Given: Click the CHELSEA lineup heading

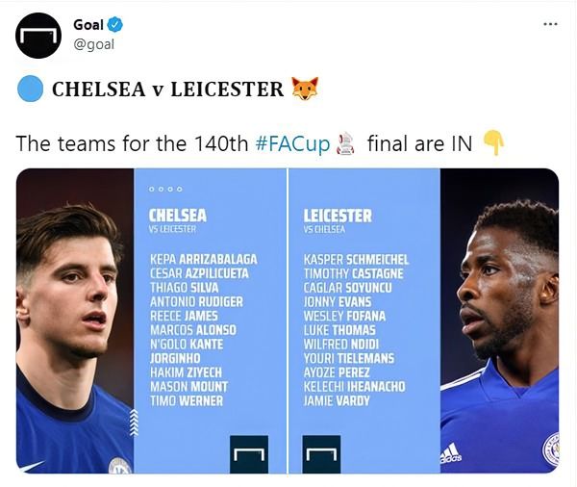Looking at the screenshot, I should [x=180, y=215].
